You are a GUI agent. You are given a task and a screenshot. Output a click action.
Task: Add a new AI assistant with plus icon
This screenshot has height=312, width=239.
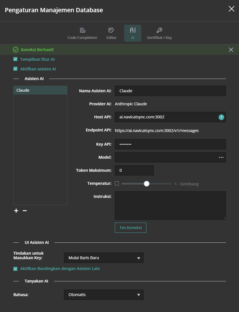pyautogui.click(x=16, y=211)
